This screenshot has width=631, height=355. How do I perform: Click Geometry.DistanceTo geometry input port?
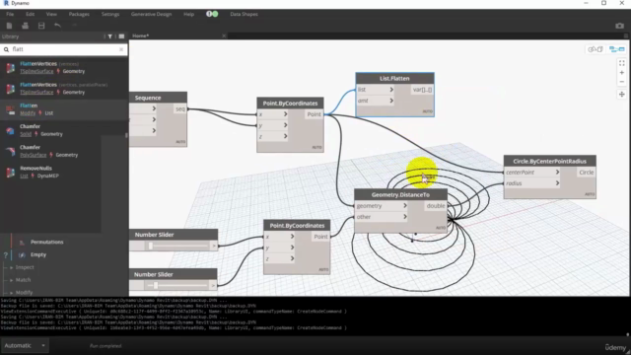382,206
